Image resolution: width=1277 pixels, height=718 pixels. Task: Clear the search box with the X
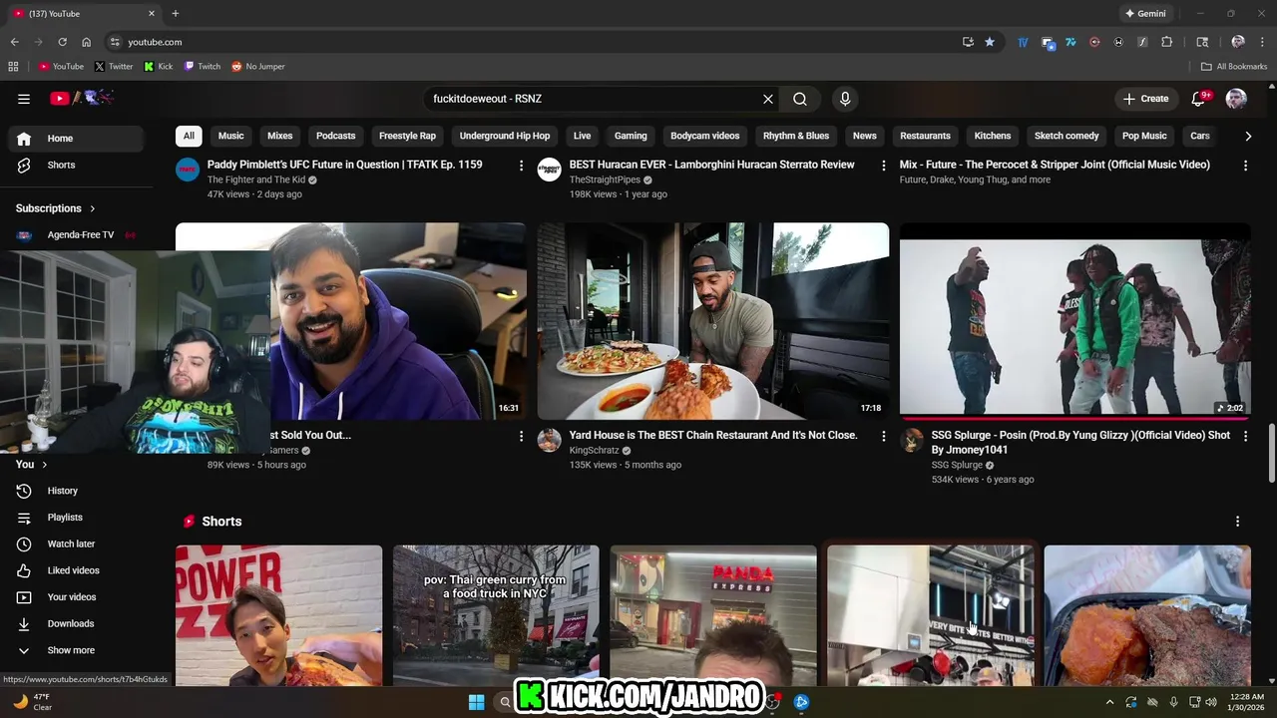coord(768,99)
